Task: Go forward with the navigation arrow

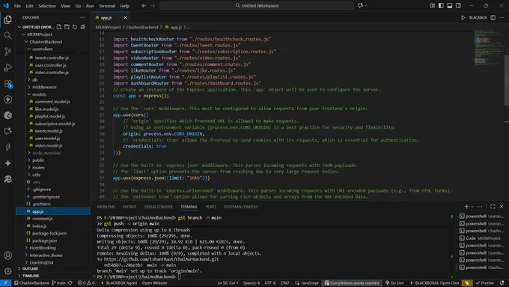Action: pyautogui.click(x=153, y=5)
